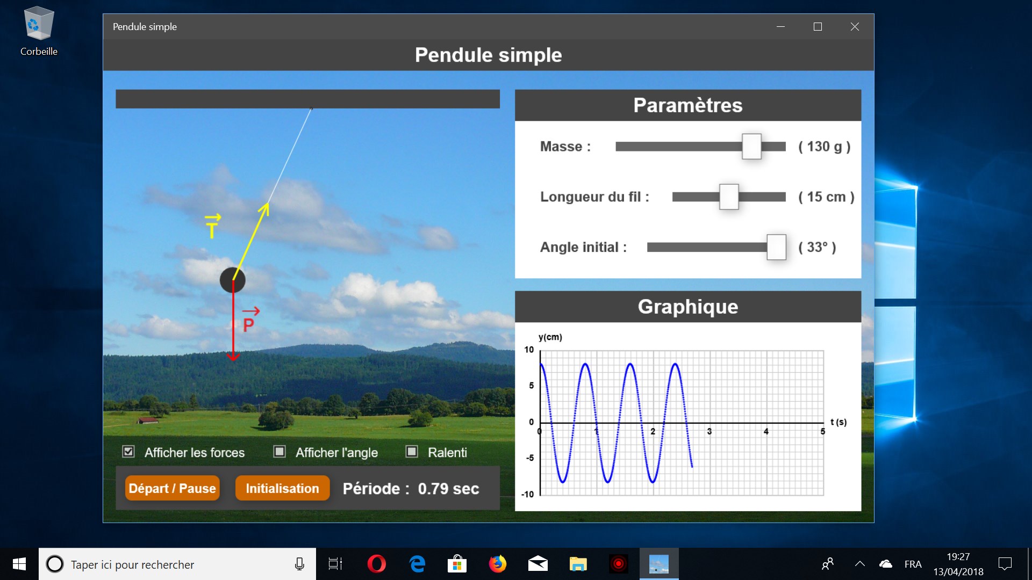Open Firefox from the taskbar
The height and width of the screenshot is (580, 1032).
click(x=497, y=564)
